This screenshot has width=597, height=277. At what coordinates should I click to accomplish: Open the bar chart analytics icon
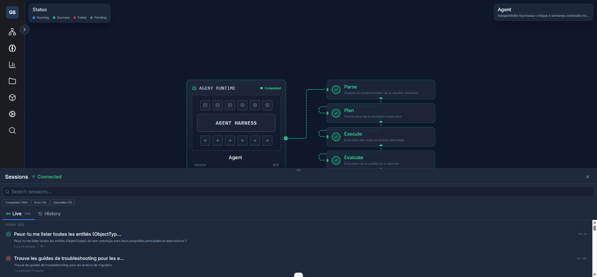[x=12, y=65]
